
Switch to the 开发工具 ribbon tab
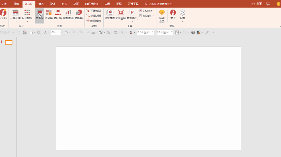133,4
